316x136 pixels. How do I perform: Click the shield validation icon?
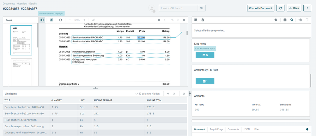276,20
